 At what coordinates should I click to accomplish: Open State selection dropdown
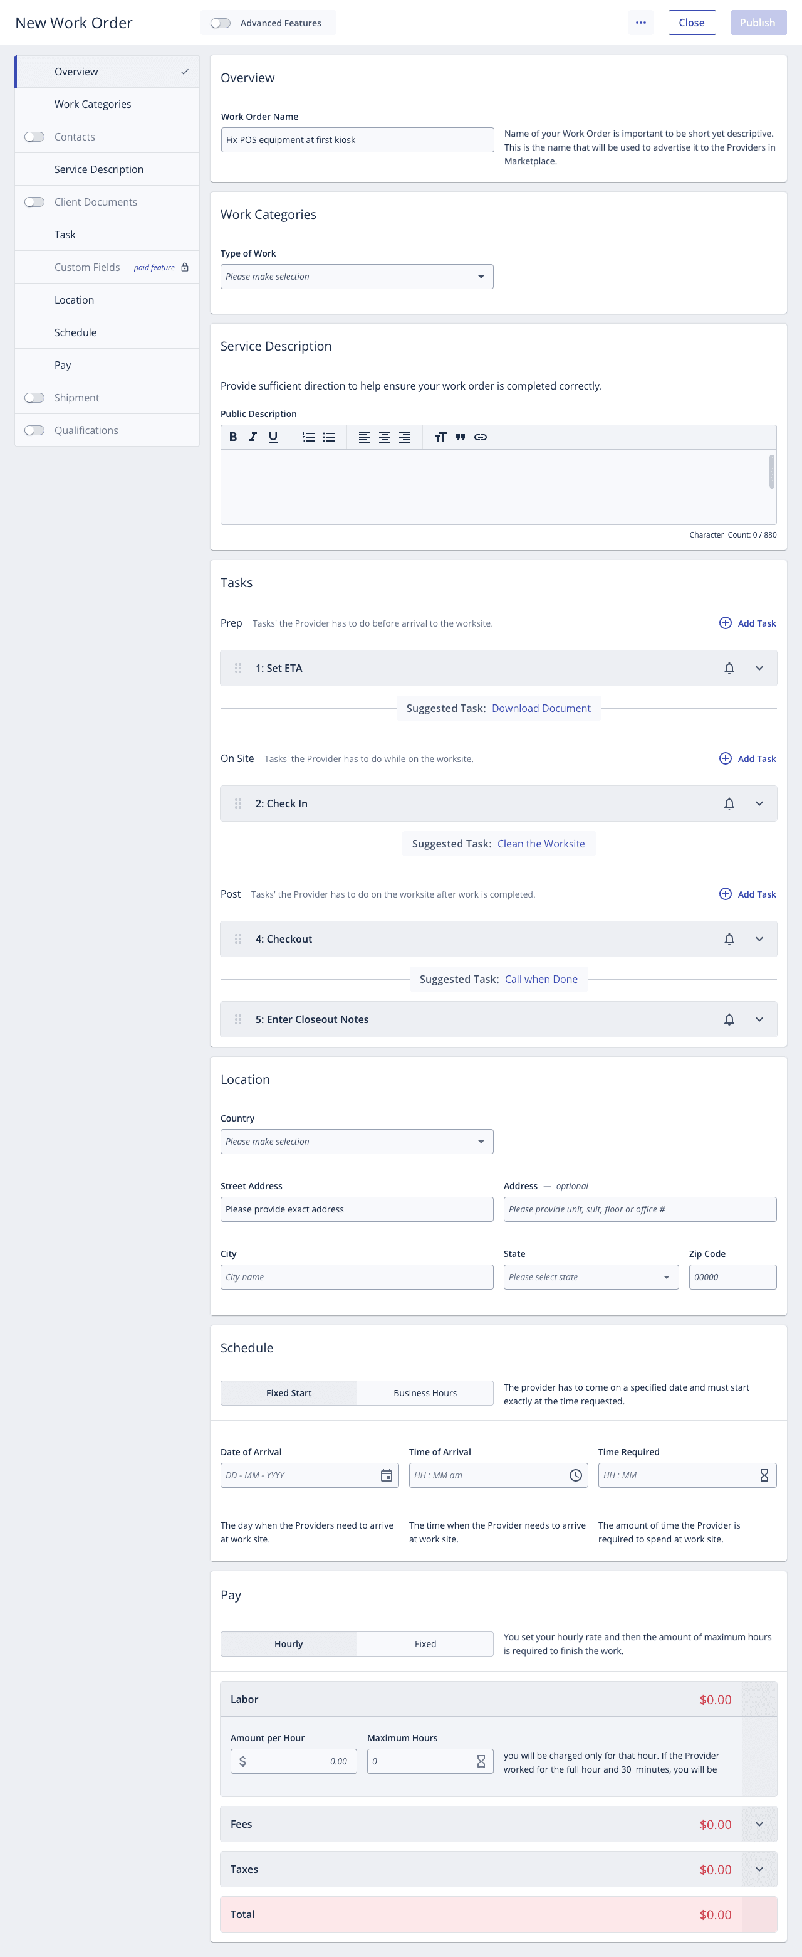tap(591, 1277)
